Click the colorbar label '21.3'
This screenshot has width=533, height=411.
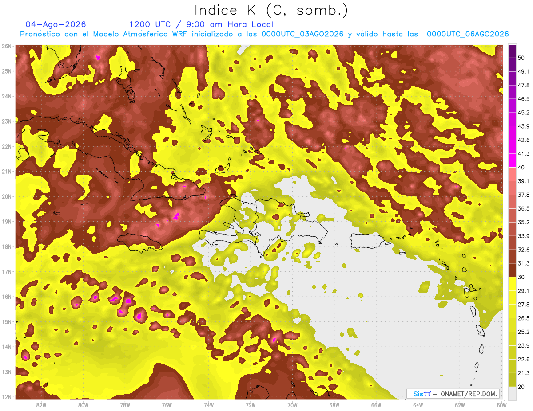pyautogui.click(x=524, y=373)
